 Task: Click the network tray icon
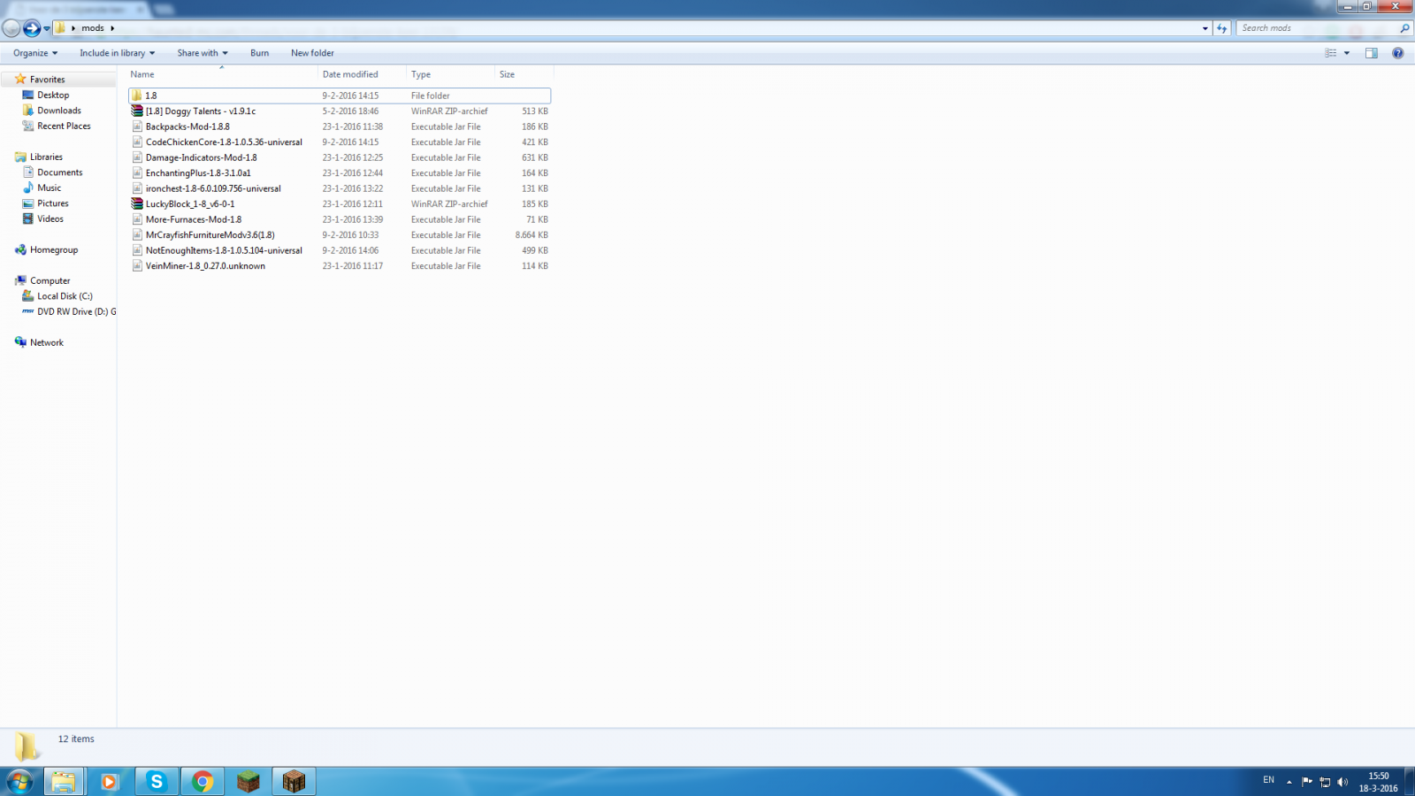click(x=1325, y=782)
